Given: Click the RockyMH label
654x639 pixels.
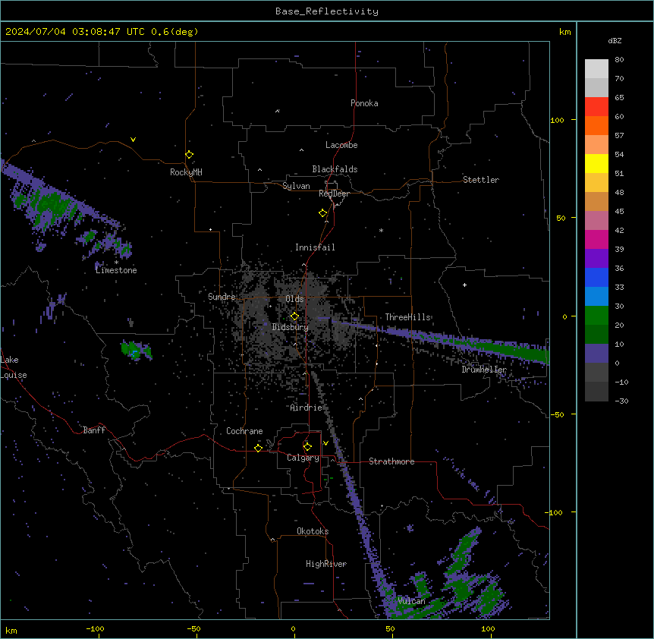Looking at the screenshot, I should [186, 172].
